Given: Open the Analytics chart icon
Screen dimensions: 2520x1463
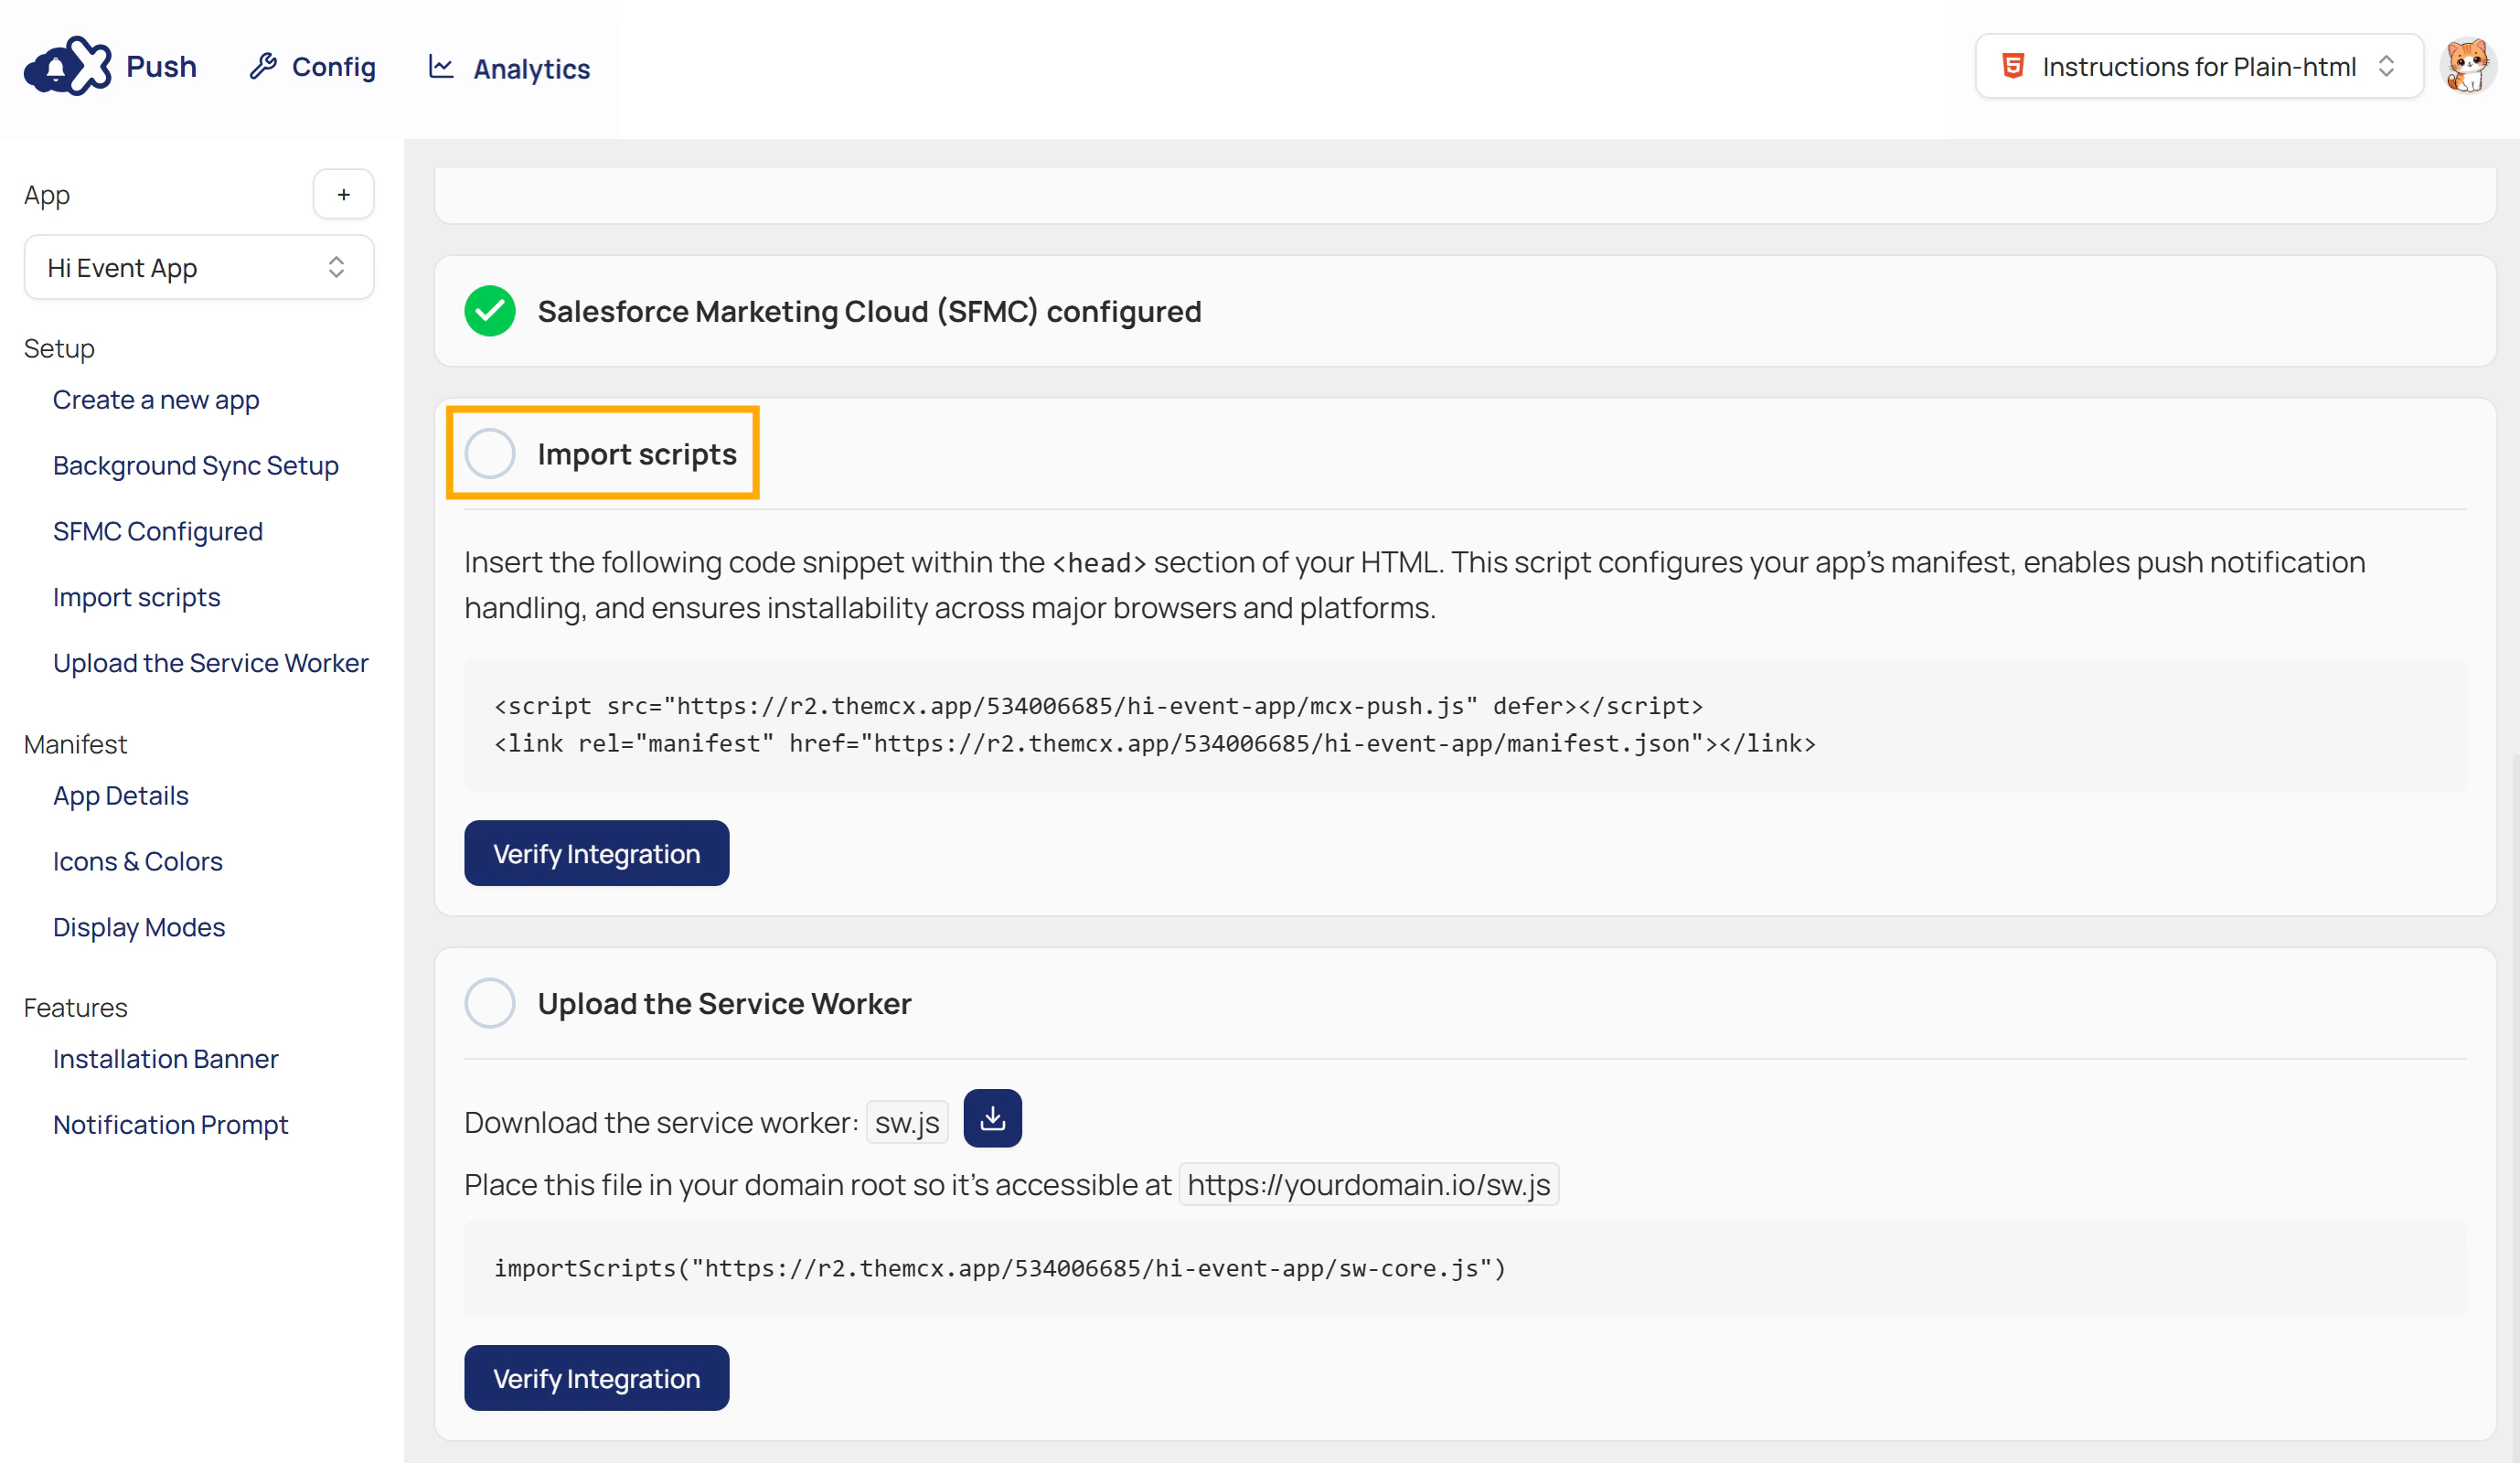Looking at the screenshot, I should [441, 67].
